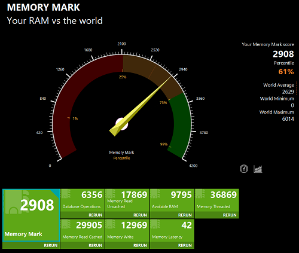Open the distribution chart view icon

(258, 169)
